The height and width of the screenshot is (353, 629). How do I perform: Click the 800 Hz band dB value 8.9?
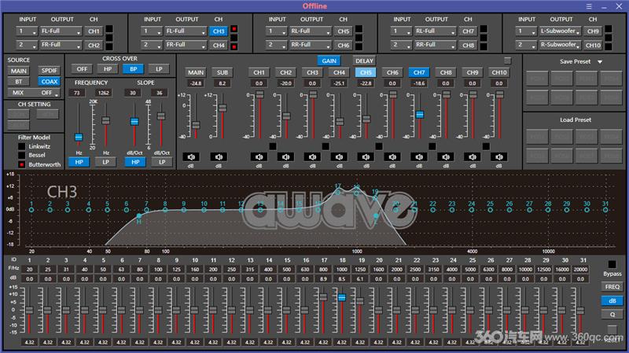coord(323,278)
